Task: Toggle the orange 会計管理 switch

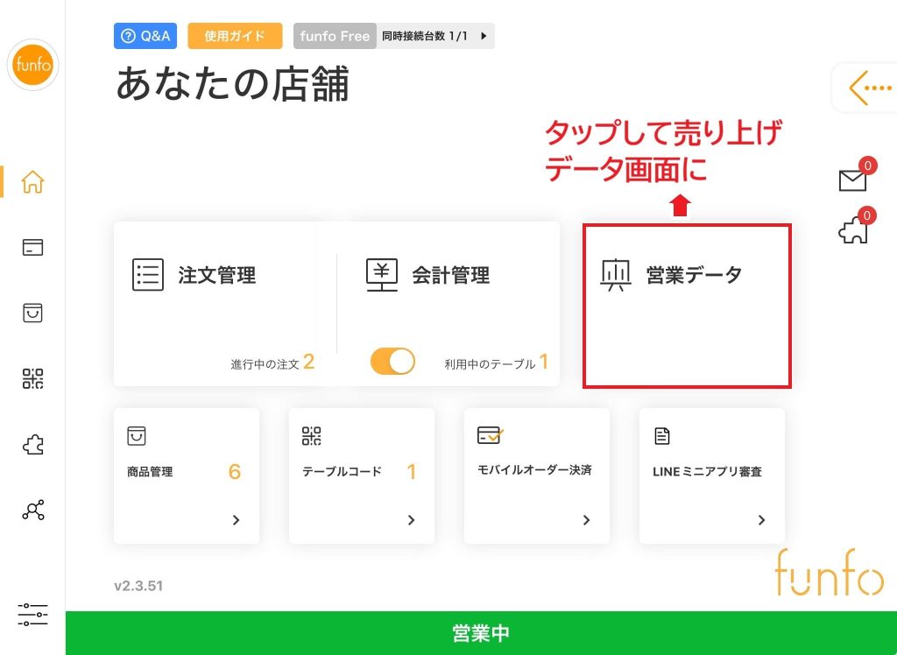Action: point(392,362)
